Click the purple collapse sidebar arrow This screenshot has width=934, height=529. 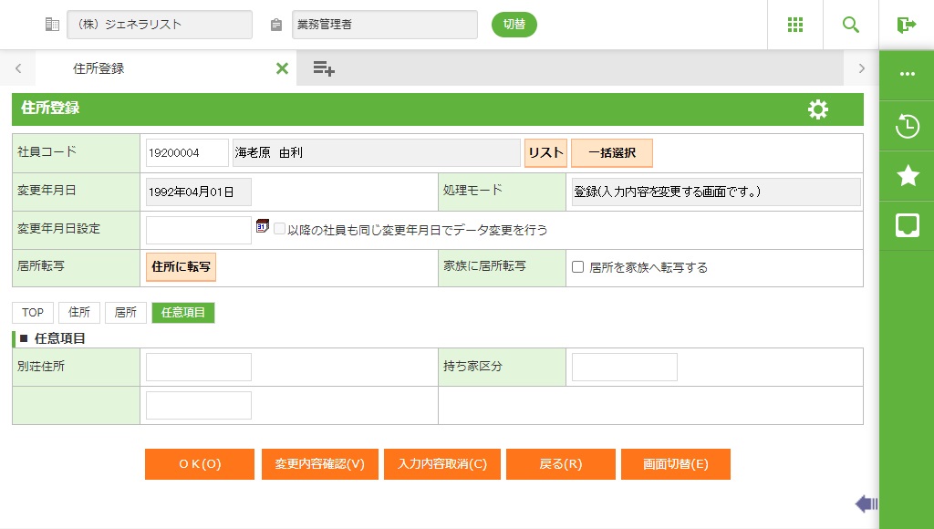click(867, 504)
